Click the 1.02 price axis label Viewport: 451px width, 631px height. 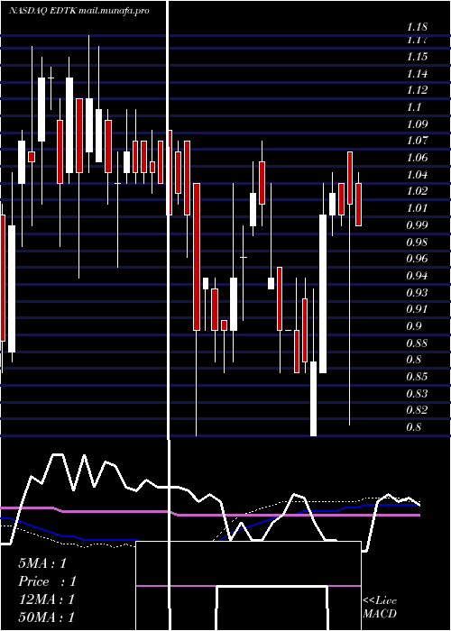point(417,191)
